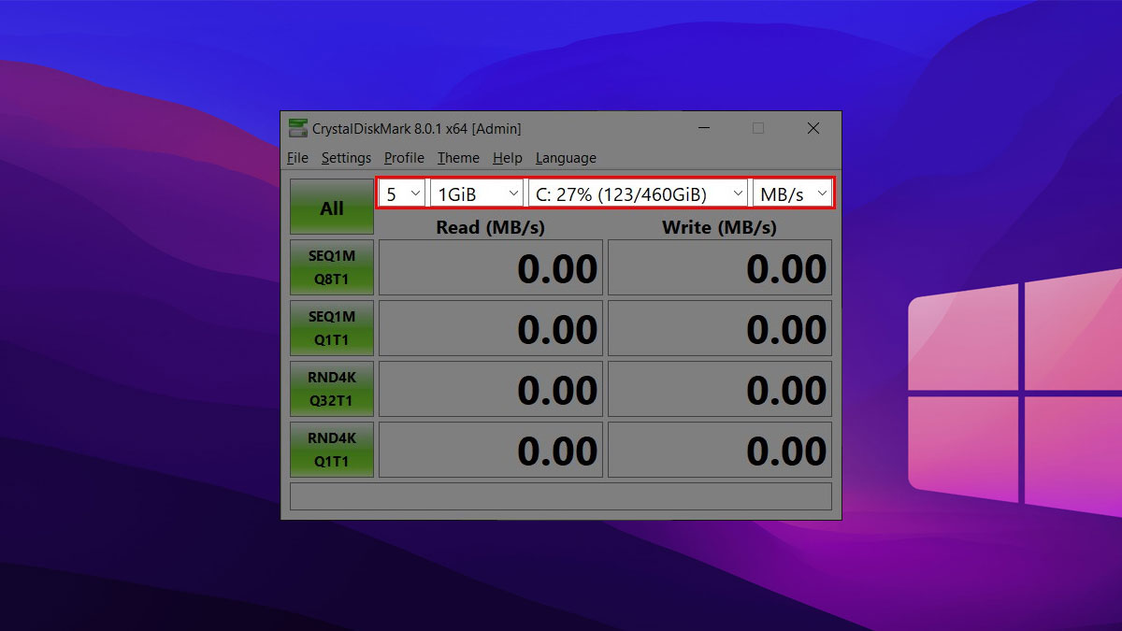
Task: Run the RND4K Q32T1 test
Action: [332, 389]
